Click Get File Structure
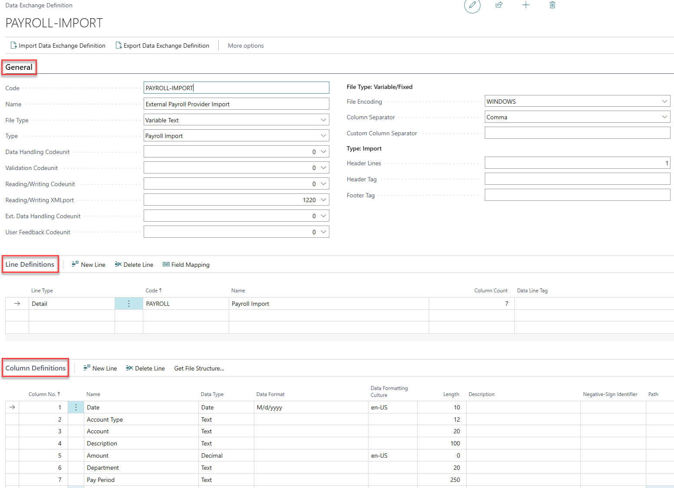Image resolution: width=674 pixels, height=488 pixels. coord(199,368)
